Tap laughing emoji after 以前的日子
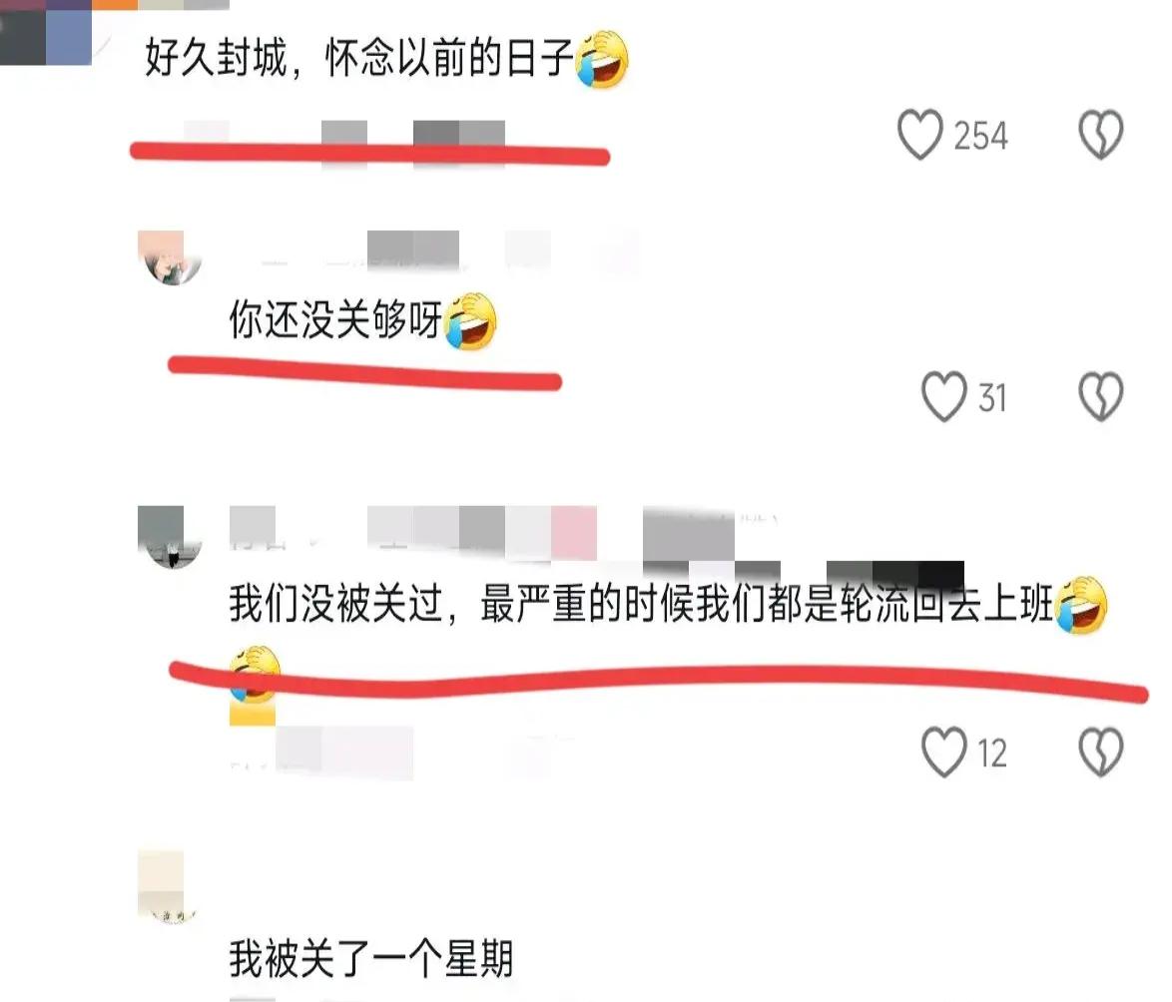Image resolution: width=1172 pixels, height=1002 pixels. 602,60
